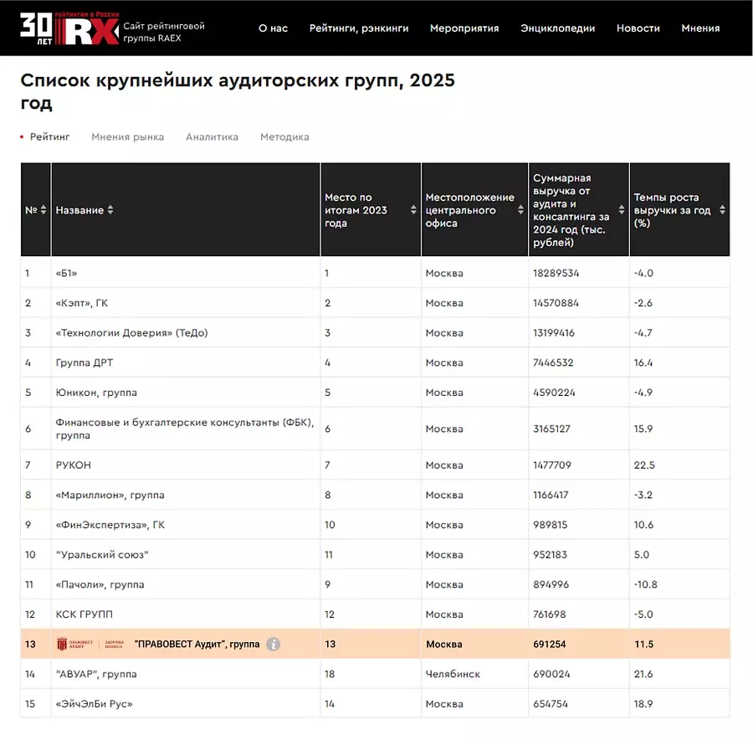This screenshot has width=753, height=740.
Task: Open the Методика tab
Action: pyautogui.click(x=284, y=137)
